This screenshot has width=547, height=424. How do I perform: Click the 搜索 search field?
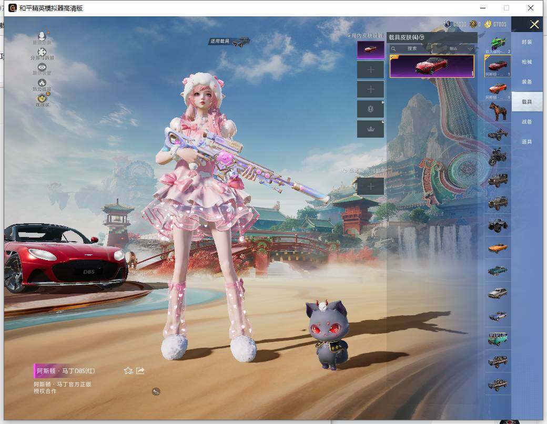coord(410,48)
